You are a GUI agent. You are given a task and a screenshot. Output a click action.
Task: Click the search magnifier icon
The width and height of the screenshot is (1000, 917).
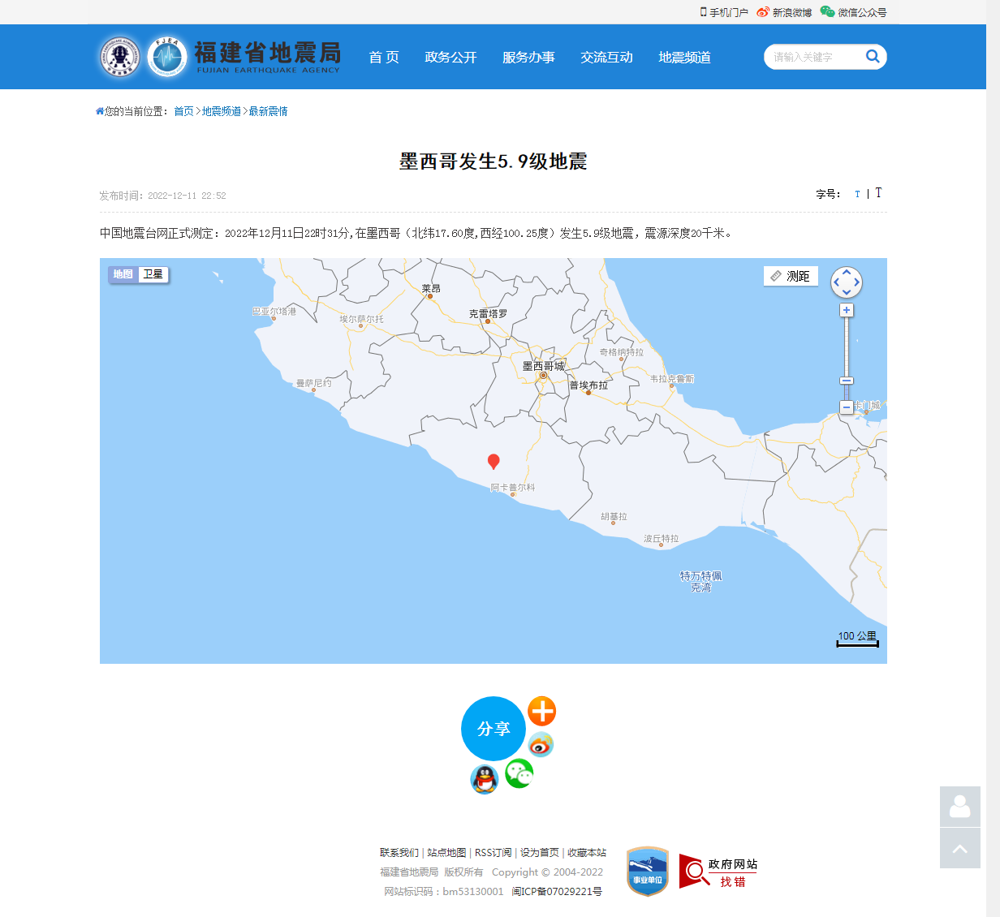pyautogui.click(x=873, y=56)
